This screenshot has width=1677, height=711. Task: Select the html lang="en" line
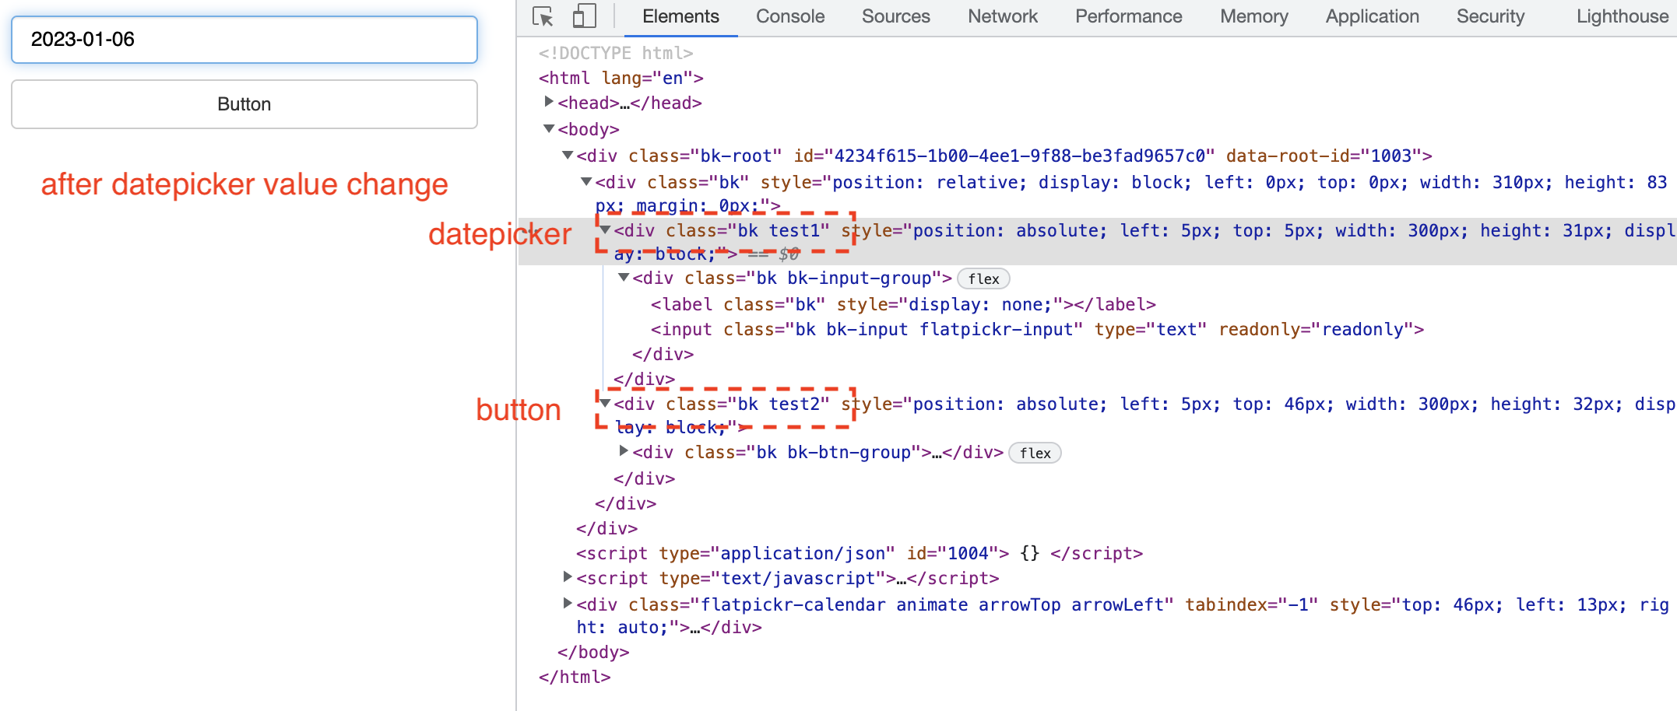pos(621,78)
